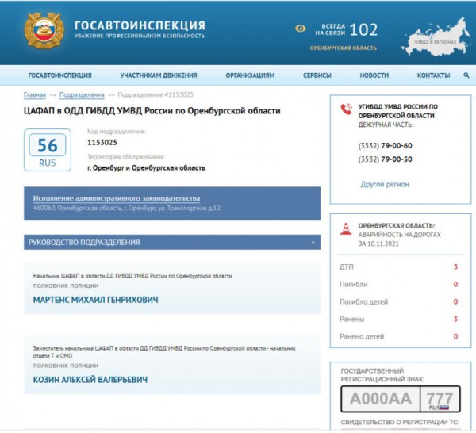Screen dimensions: 476x433
Task: Click ГОСАВТОИНСПЕКЦИЯ site title in header
Action: [x=140, y=25]
